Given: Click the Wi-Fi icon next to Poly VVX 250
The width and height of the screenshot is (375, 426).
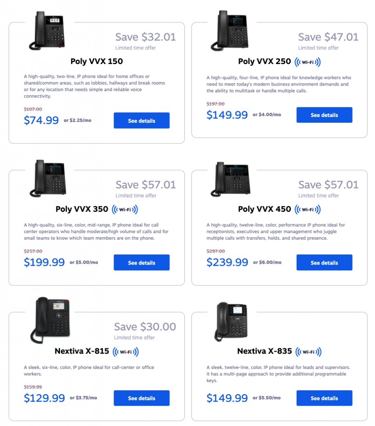Looking at the screenshot, I should (x=308, y=61).
